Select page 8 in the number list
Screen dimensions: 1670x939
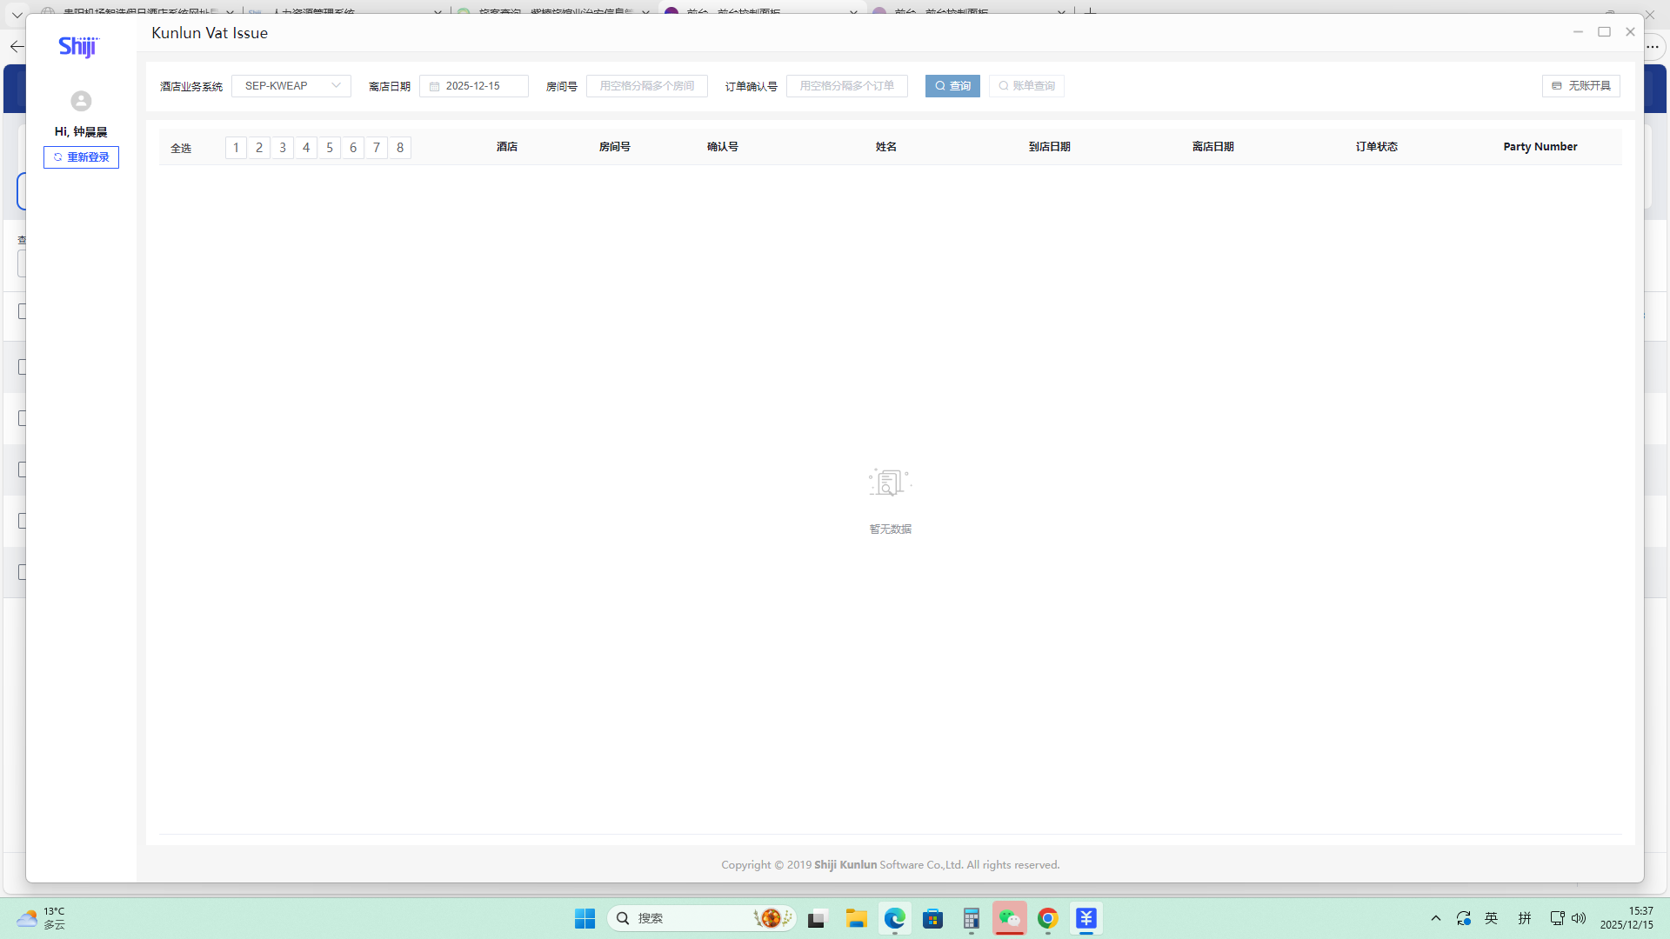[x=400, y=148]
